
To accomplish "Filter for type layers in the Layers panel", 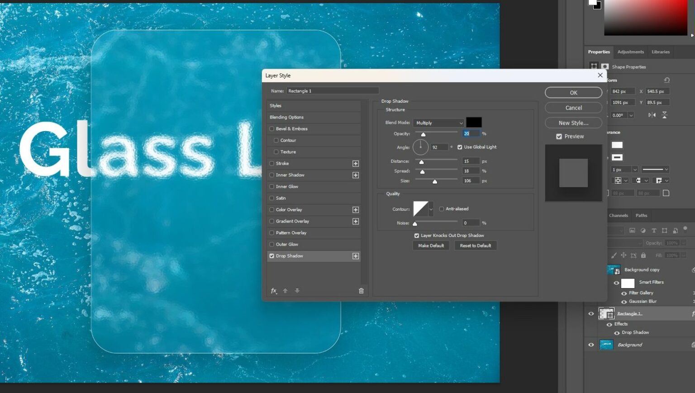I will tap(654, 231).
